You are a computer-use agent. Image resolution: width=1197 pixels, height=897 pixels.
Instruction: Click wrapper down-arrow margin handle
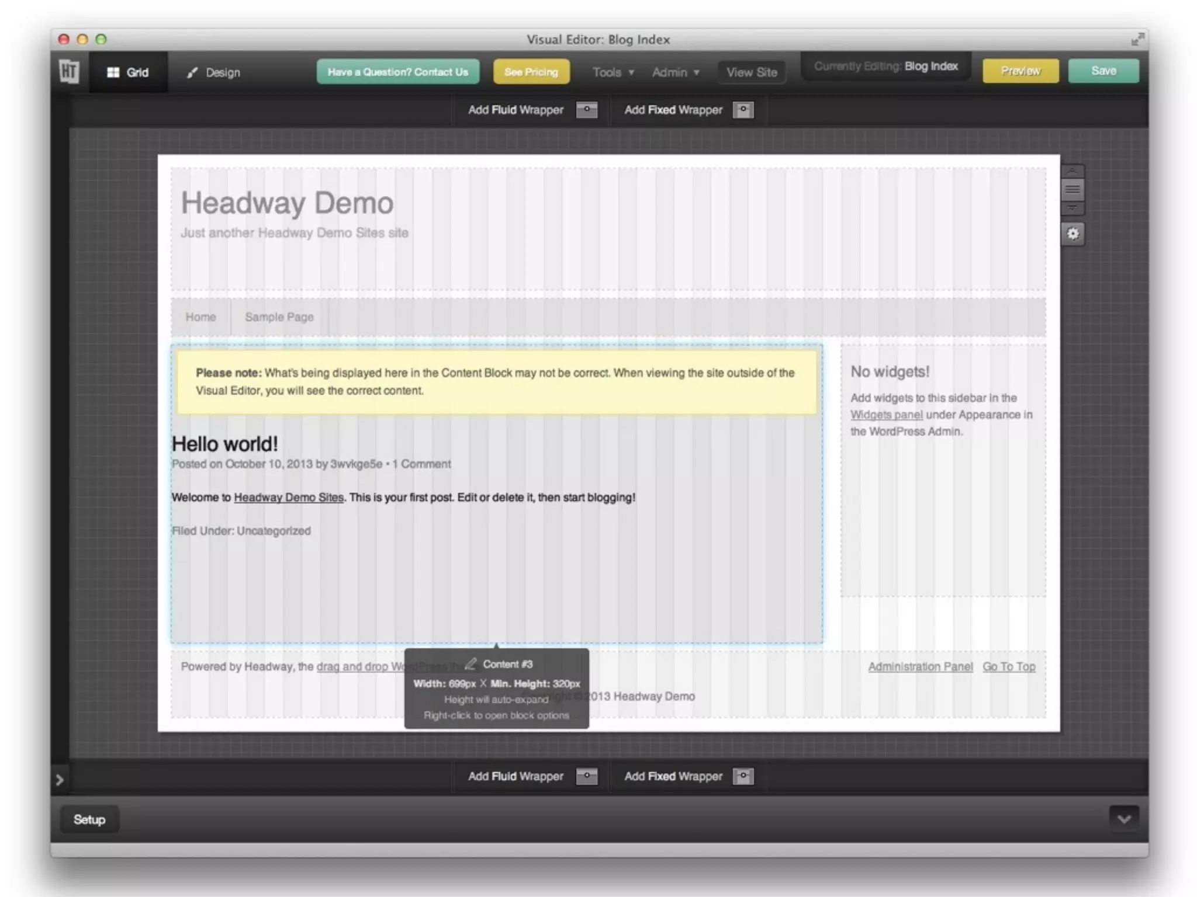pyautogui.click(x=1073, y=208)
